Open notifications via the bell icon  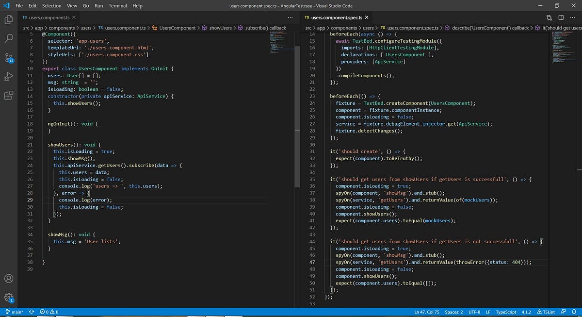574,312
